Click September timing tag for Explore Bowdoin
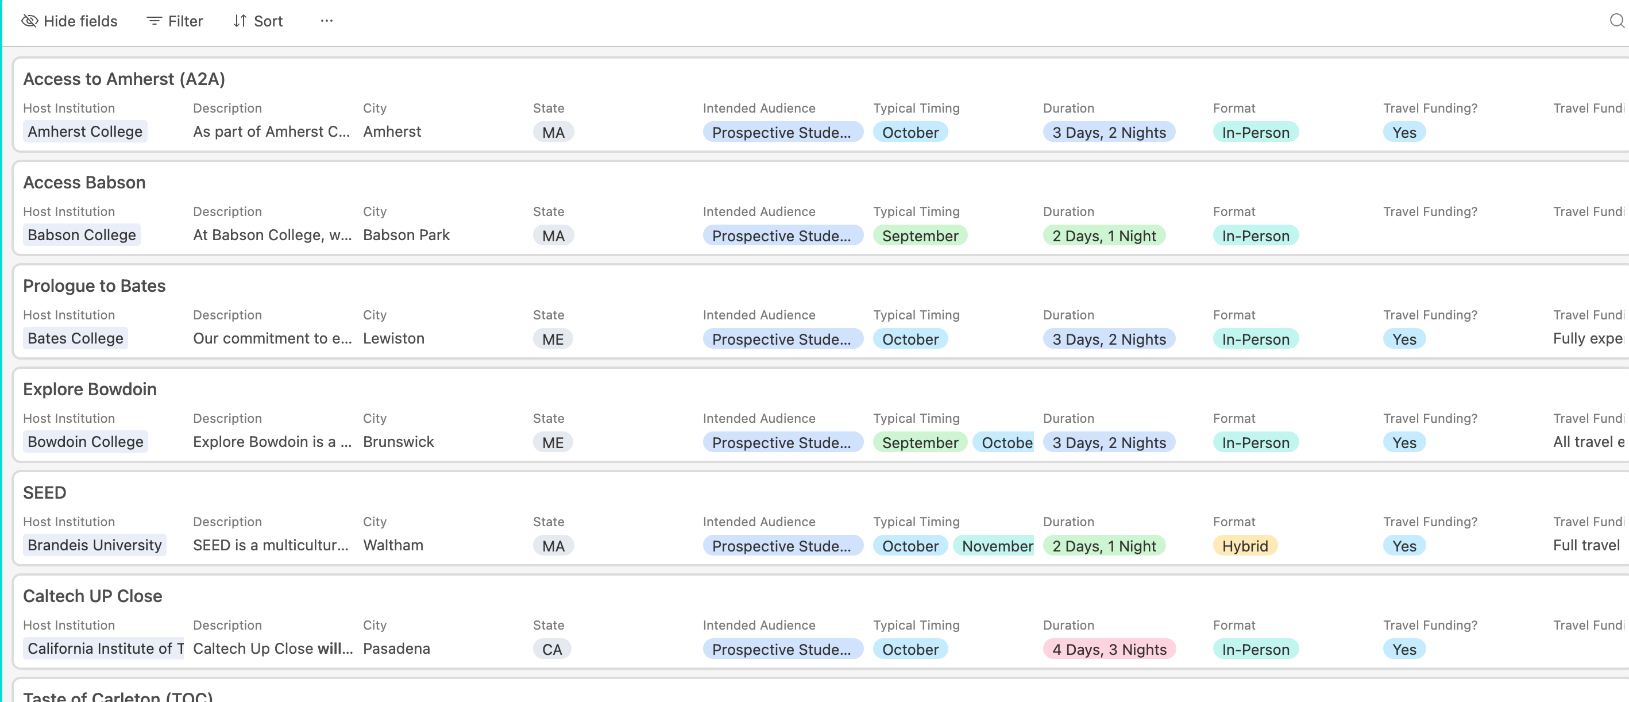This screenshot has height=702, width=1629. [920, 443]
